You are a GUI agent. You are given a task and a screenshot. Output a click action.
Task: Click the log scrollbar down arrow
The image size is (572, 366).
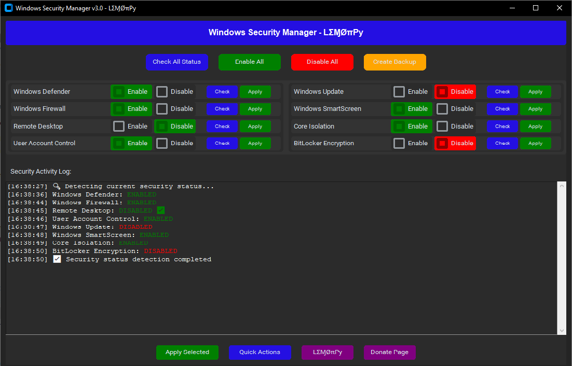[x=562, y=330]
